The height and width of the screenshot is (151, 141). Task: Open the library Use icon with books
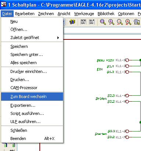click(x=72, y=22)
